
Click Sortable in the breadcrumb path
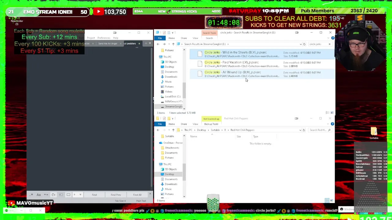[215, 130]
